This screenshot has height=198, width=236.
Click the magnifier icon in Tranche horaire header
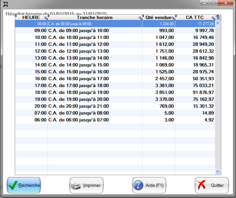(140, 18)
